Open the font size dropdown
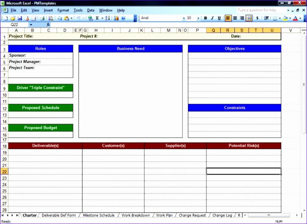 [x=198, y=18]
